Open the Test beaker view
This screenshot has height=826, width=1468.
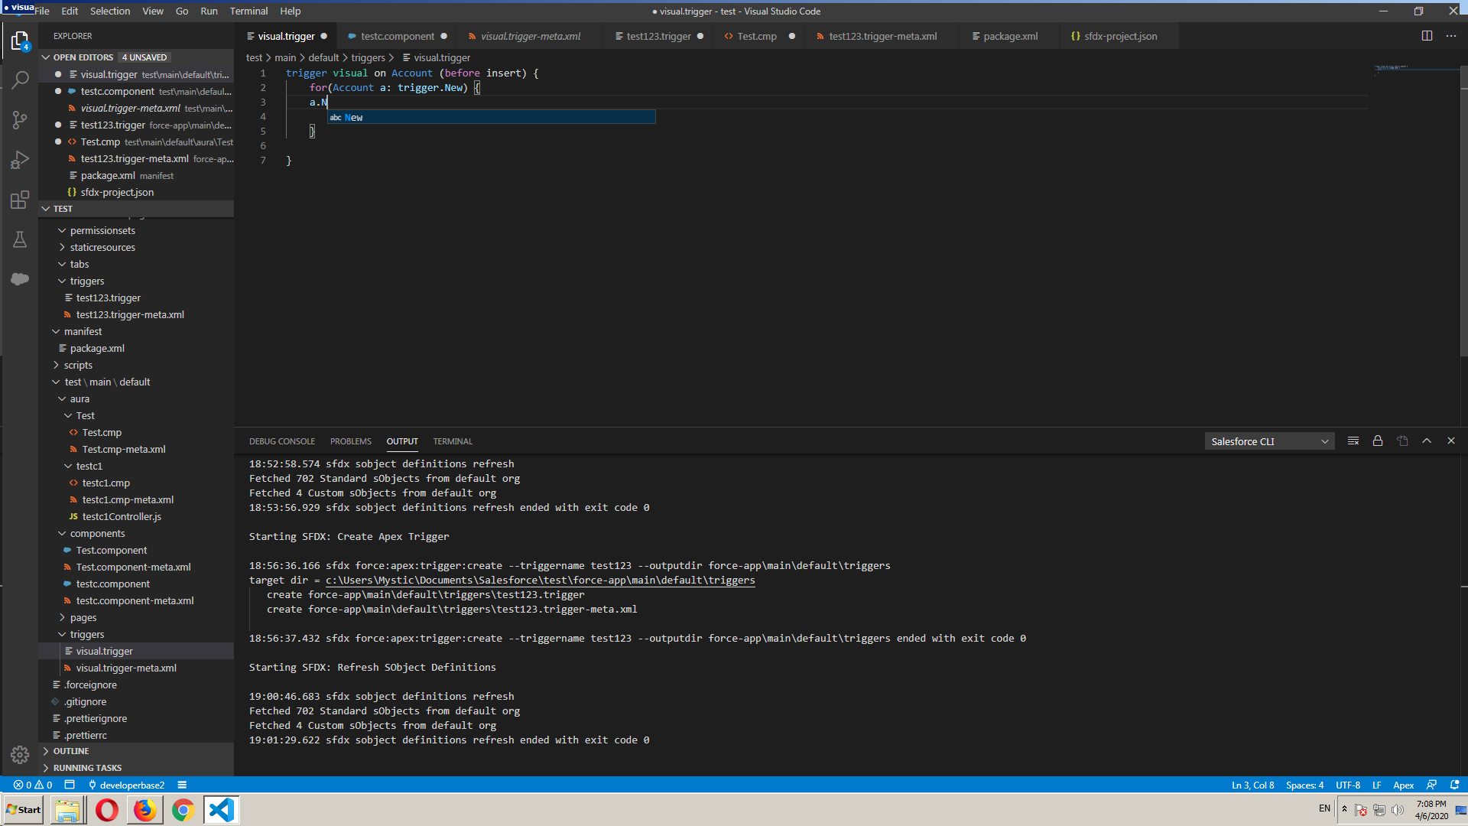coord(20,239)
